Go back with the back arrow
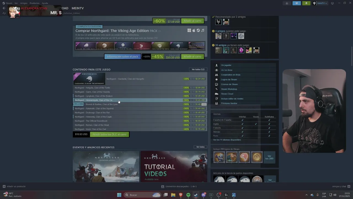The height and width of the screenshot is (199, 353). (x=4, y=8)
